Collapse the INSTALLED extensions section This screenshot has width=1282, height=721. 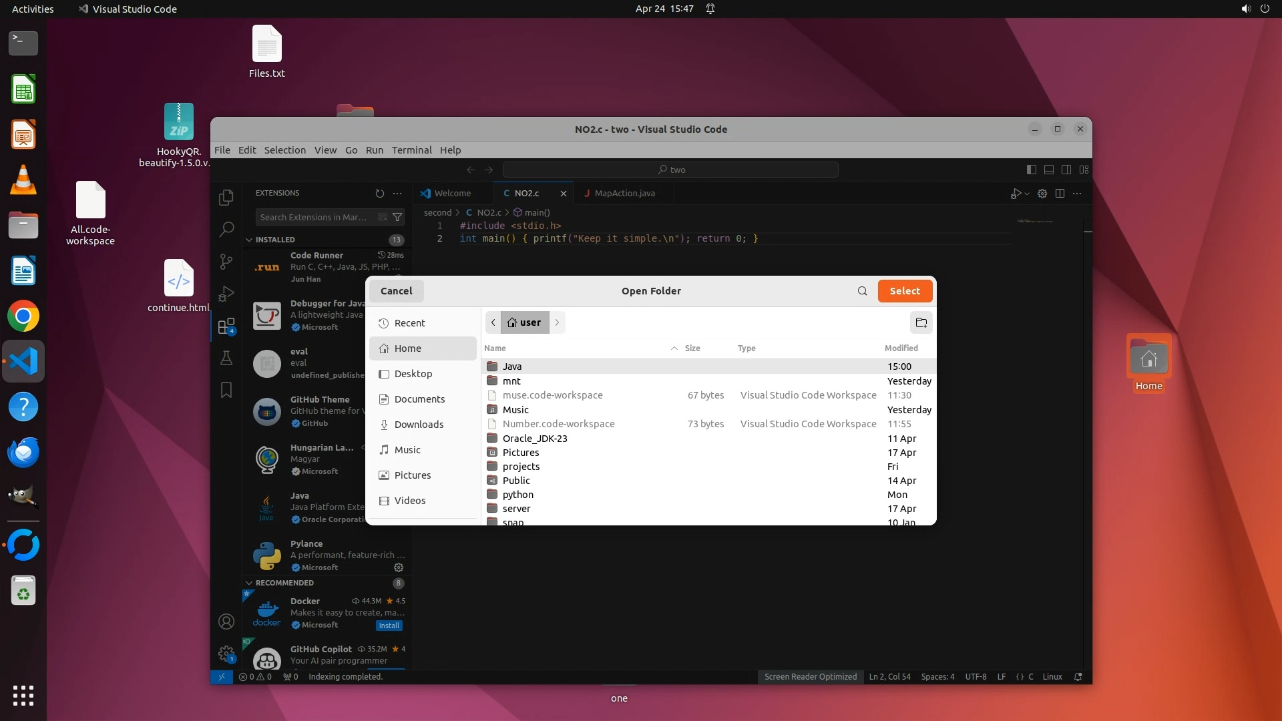pos(249,240)
